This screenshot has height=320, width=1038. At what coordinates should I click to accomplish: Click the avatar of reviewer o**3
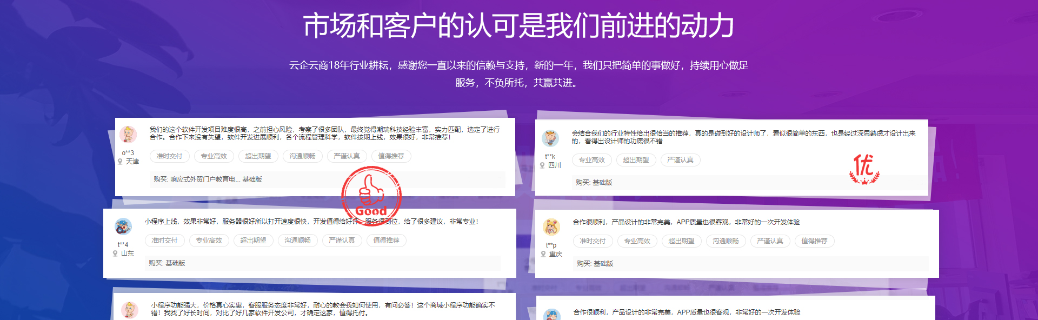pos(128,134)
